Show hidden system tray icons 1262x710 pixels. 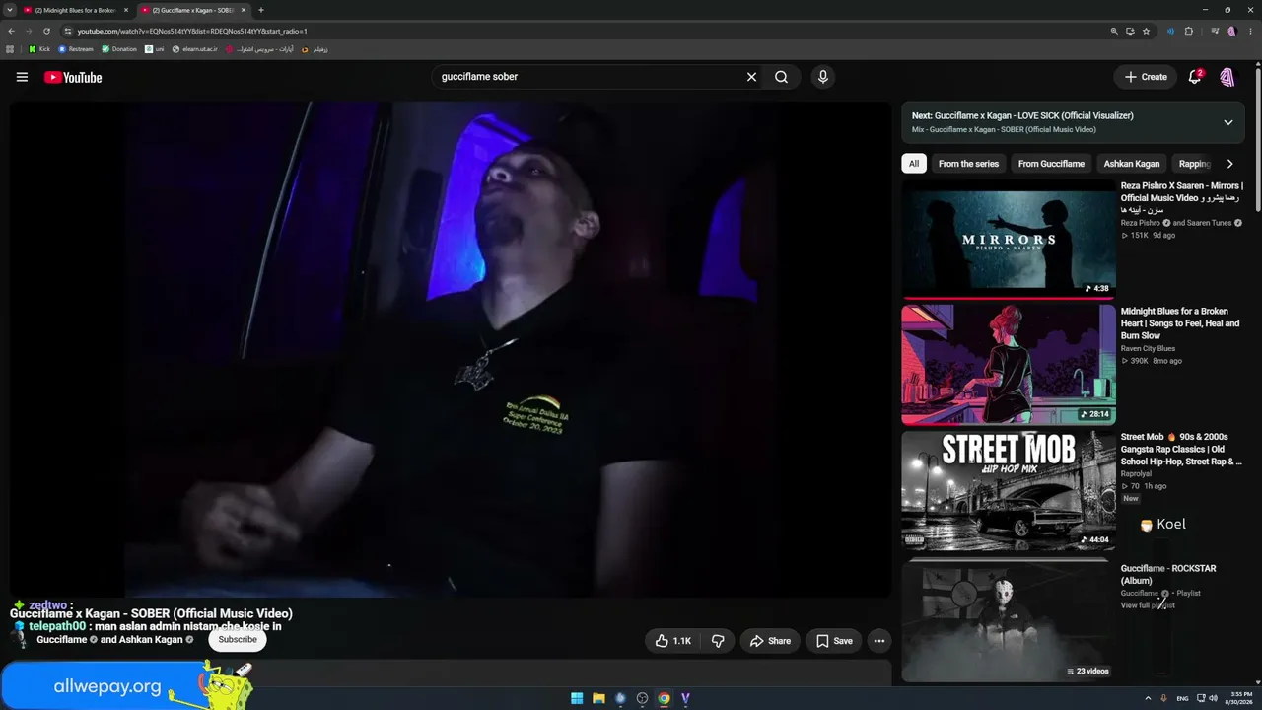point(1148,699)
